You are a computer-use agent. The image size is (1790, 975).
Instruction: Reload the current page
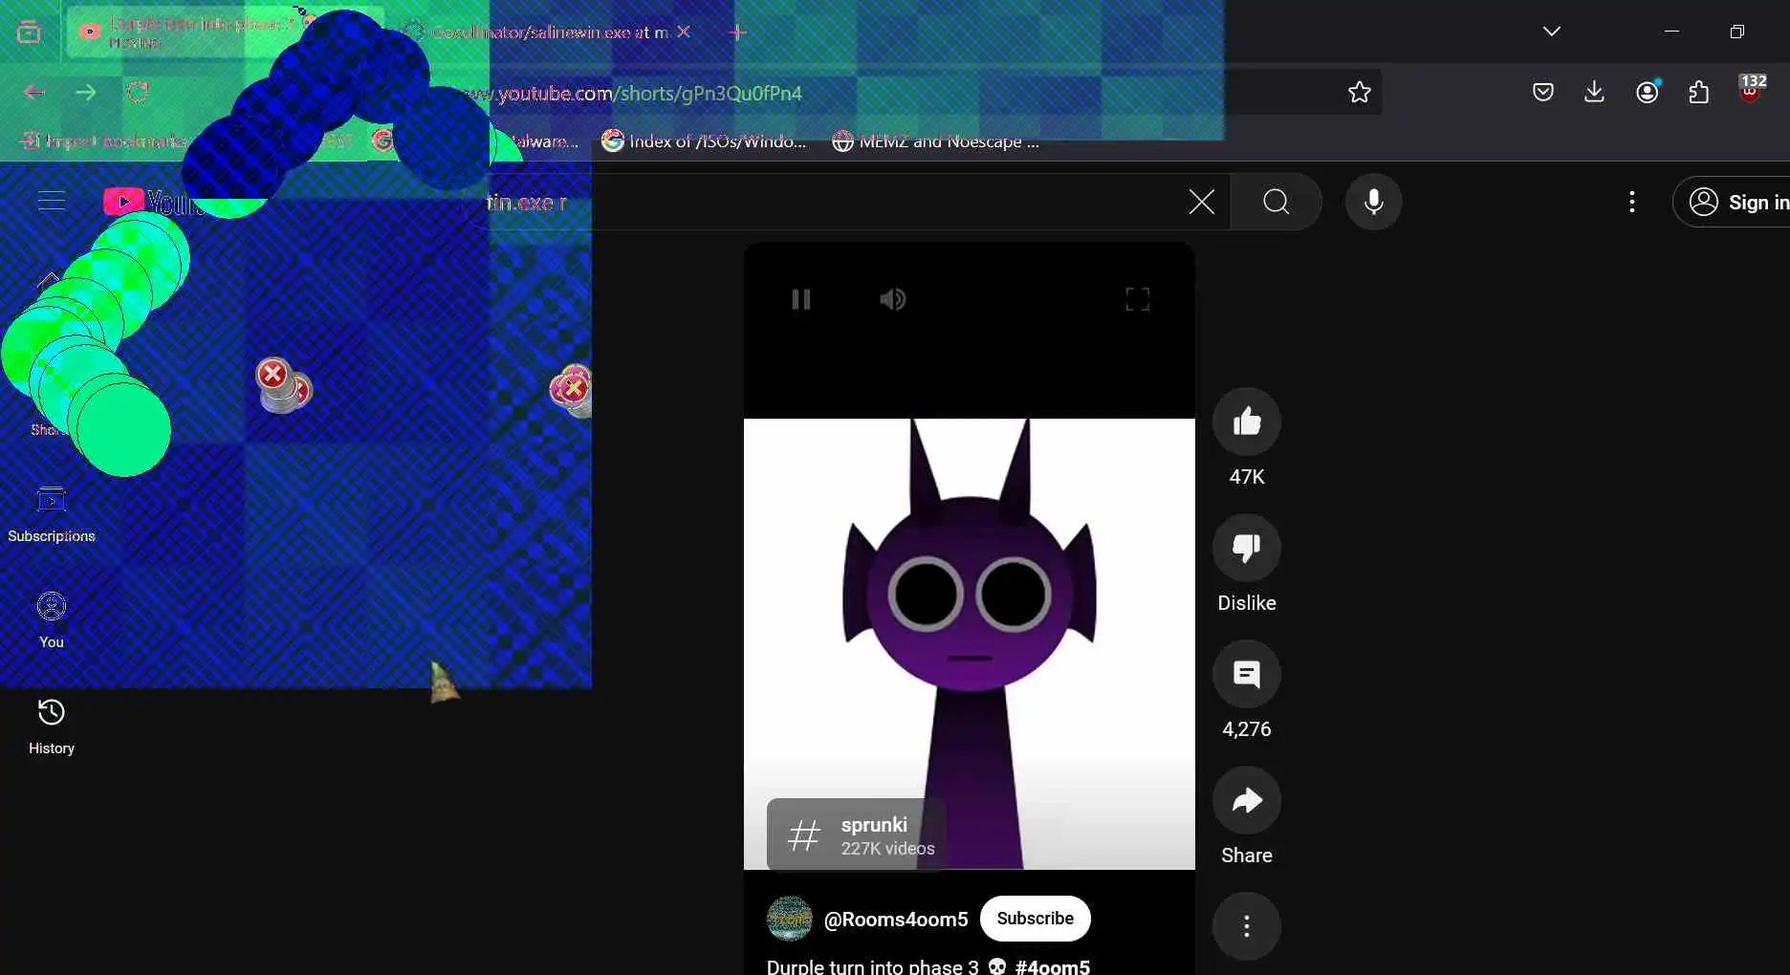click(138, 92)
